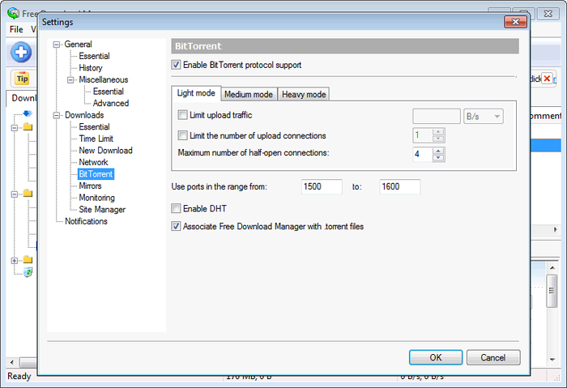Collapse the Miscellaneous tree node
The width and height of the screenshot is (567, 388).
[x=71, y=80]
